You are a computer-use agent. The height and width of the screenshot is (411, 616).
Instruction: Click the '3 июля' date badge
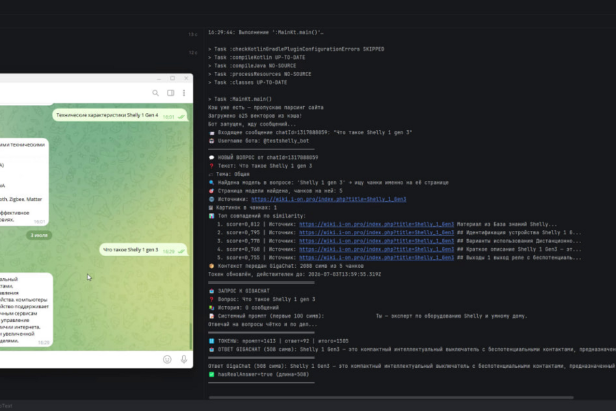pyautogui.click(x=39, y=235)
